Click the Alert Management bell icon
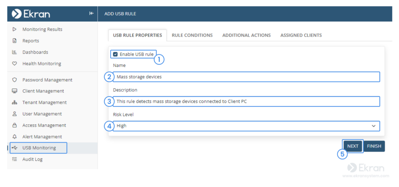Screen dimensions: 399x187 pos(14,137)
